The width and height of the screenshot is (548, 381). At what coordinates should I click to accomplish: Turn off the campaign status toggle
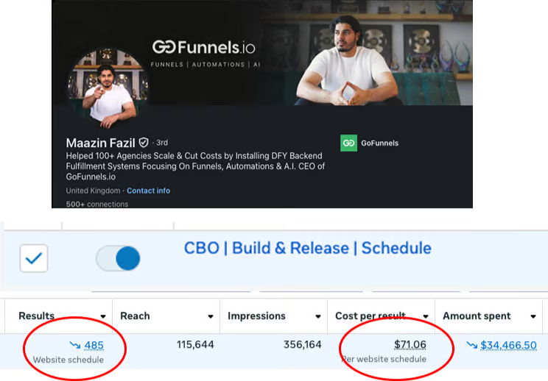click(x=118, y=259)
